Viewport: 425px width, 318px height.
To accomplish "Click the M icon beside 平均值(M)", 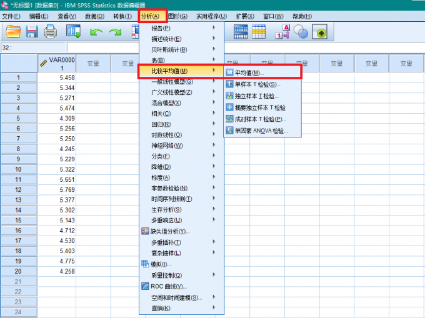I will 229,72.
